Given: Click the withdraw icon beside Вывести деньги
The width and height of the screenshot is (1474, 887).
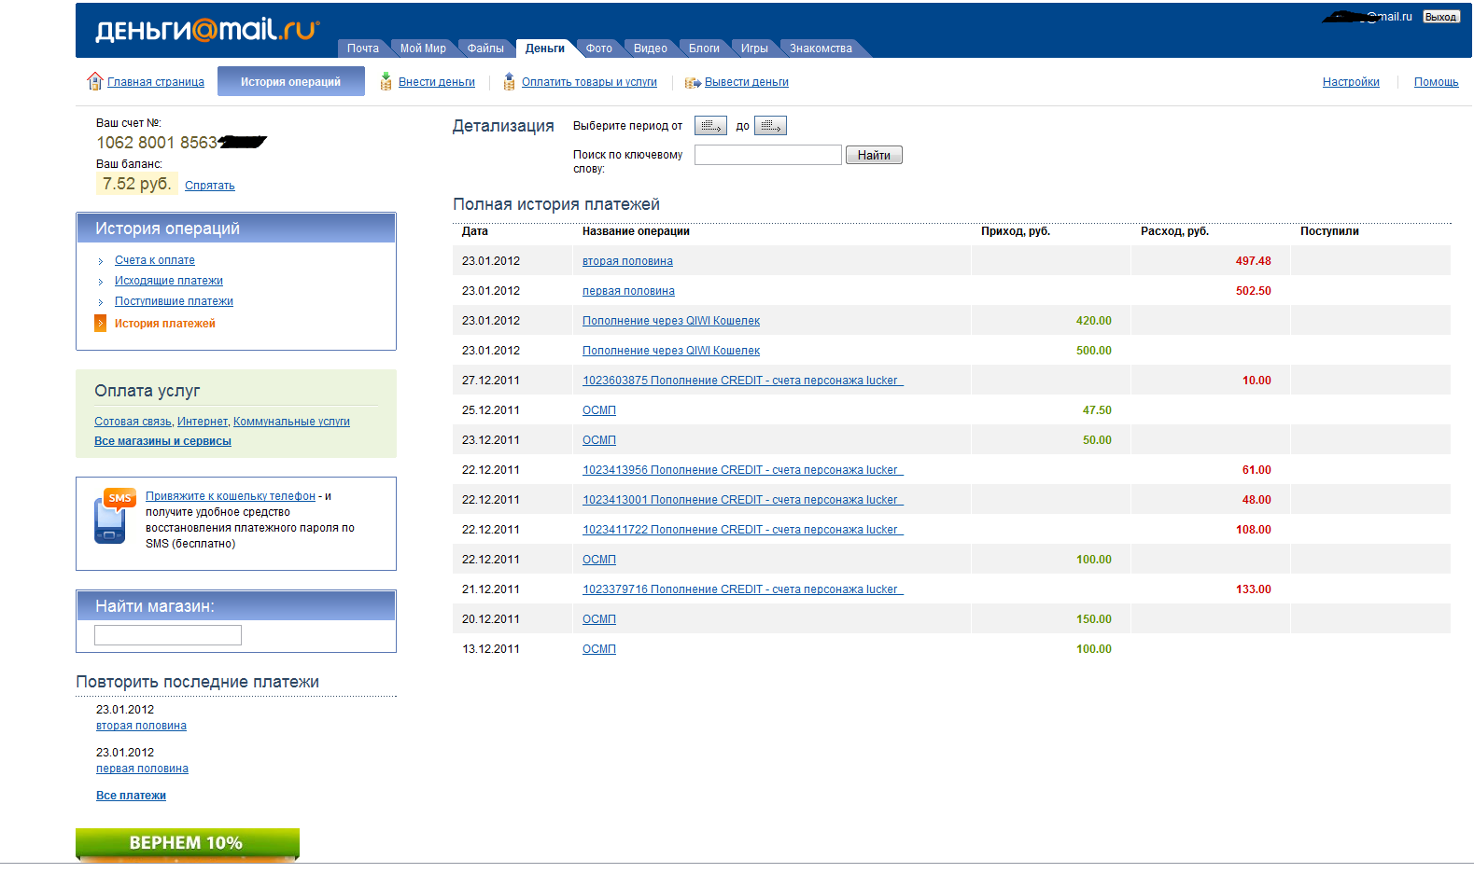Looking at the screenshot, I should pyautogui.click(x=692, y=83).
